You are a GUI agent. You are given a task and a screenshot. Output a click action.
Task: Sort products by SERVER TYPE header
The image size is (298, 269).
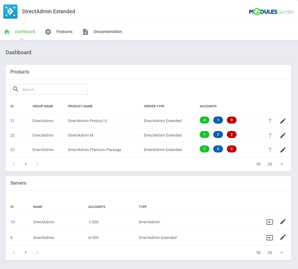point(154,106)
